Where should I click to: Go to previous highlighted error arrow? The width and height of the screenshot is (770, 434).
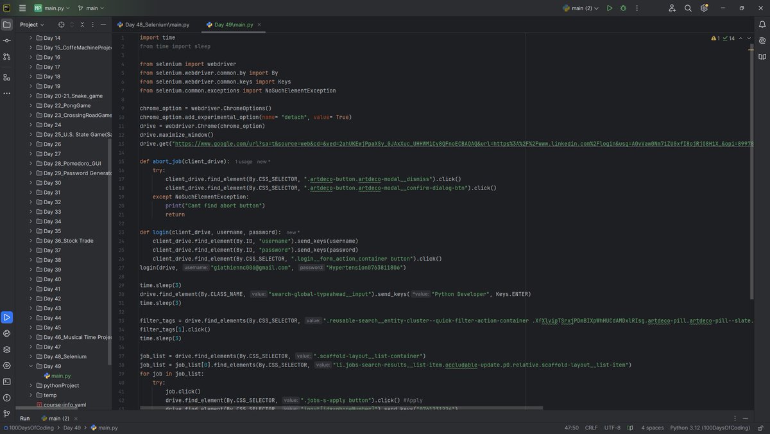click(740, 38)
